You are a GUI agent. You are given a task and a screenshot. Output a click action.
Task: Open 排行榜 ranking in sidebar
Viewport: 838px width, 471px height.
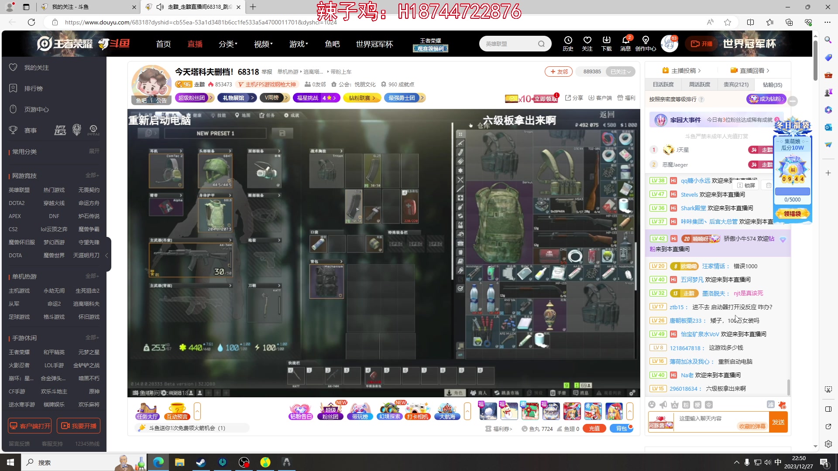point(33,89)
